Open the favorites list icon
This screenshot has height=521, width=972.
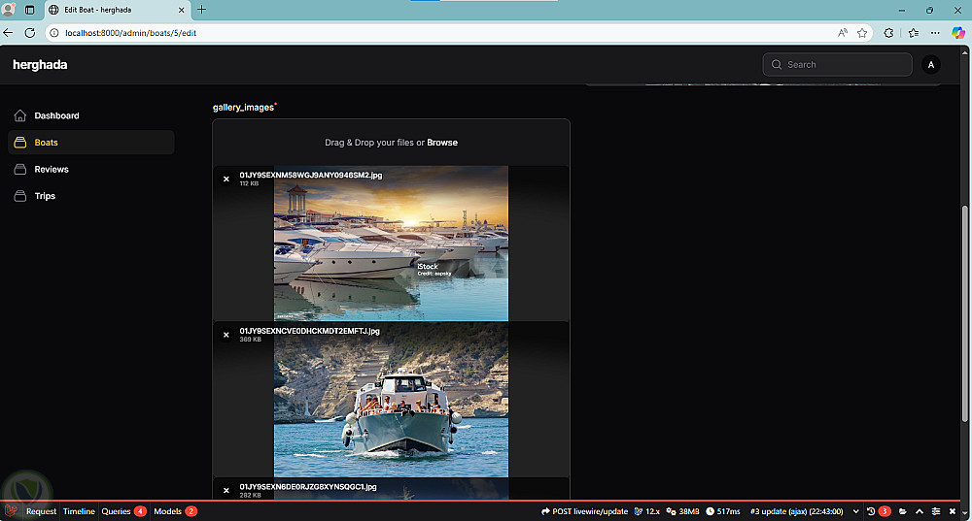point(913,33)
